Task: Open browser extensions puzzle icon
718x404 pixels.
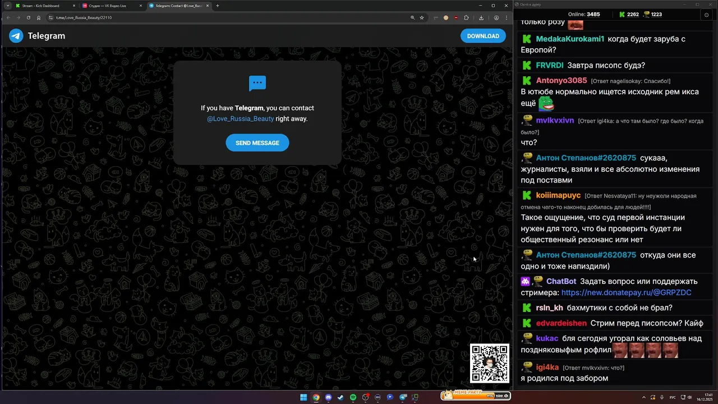Action: 466,18
